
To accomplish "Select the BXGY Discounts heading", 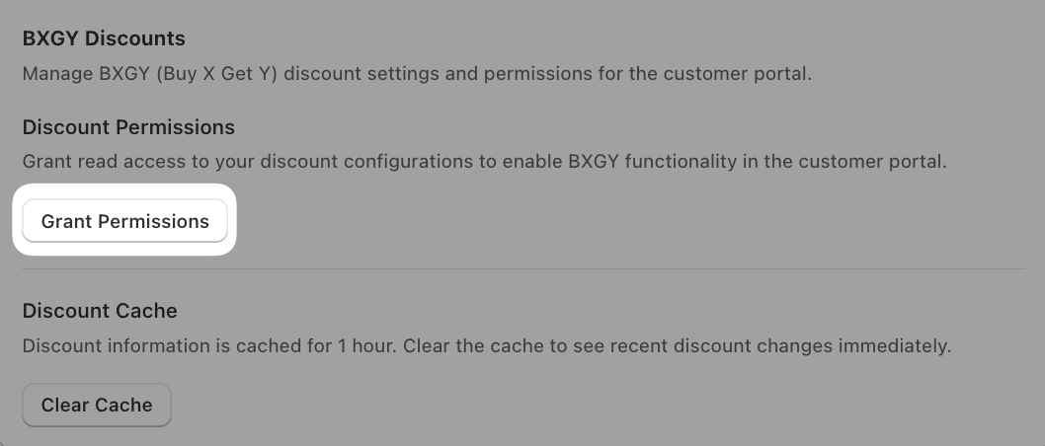I will [104, 37].
